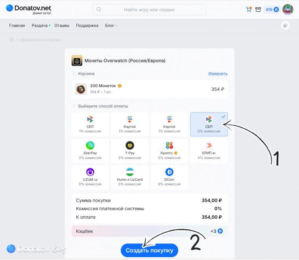Viewport: 299px width, 260px height.
Task: Click the Кэшбек +3 row
Action: (x=149, y=231)
